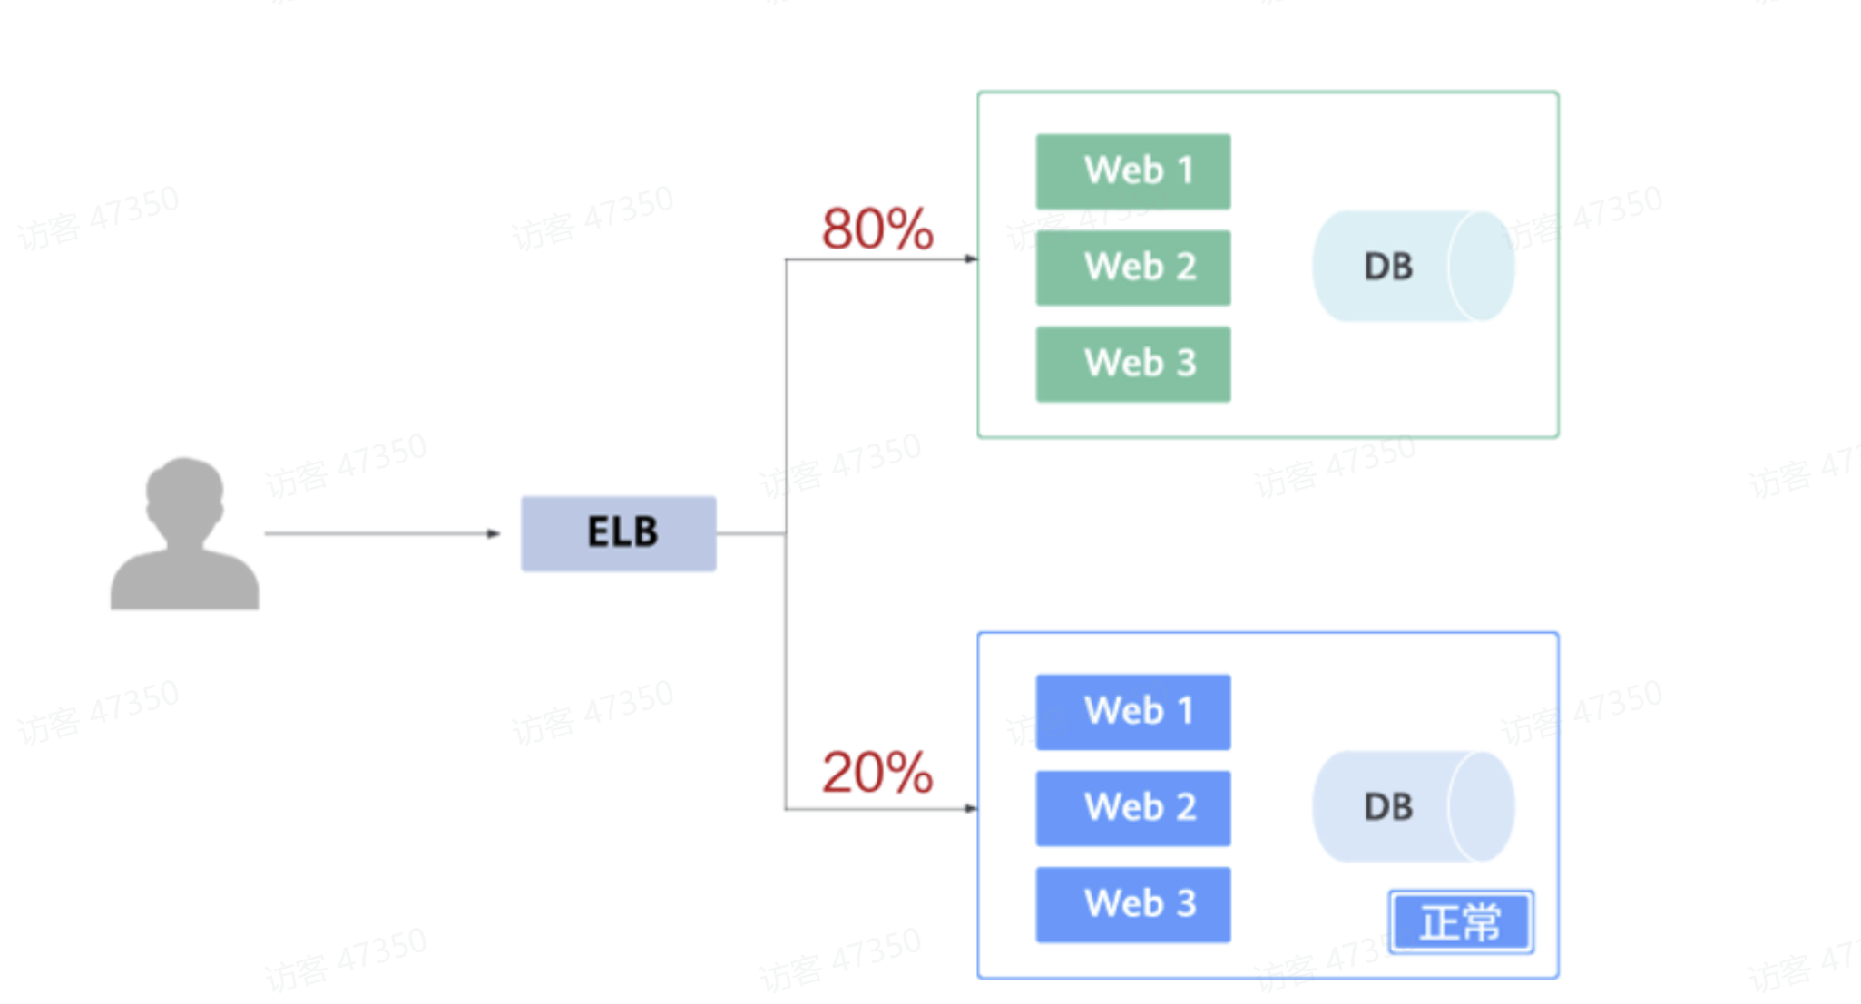
Task: Click the red 80% traffic label
Action: tap(877, 229)
